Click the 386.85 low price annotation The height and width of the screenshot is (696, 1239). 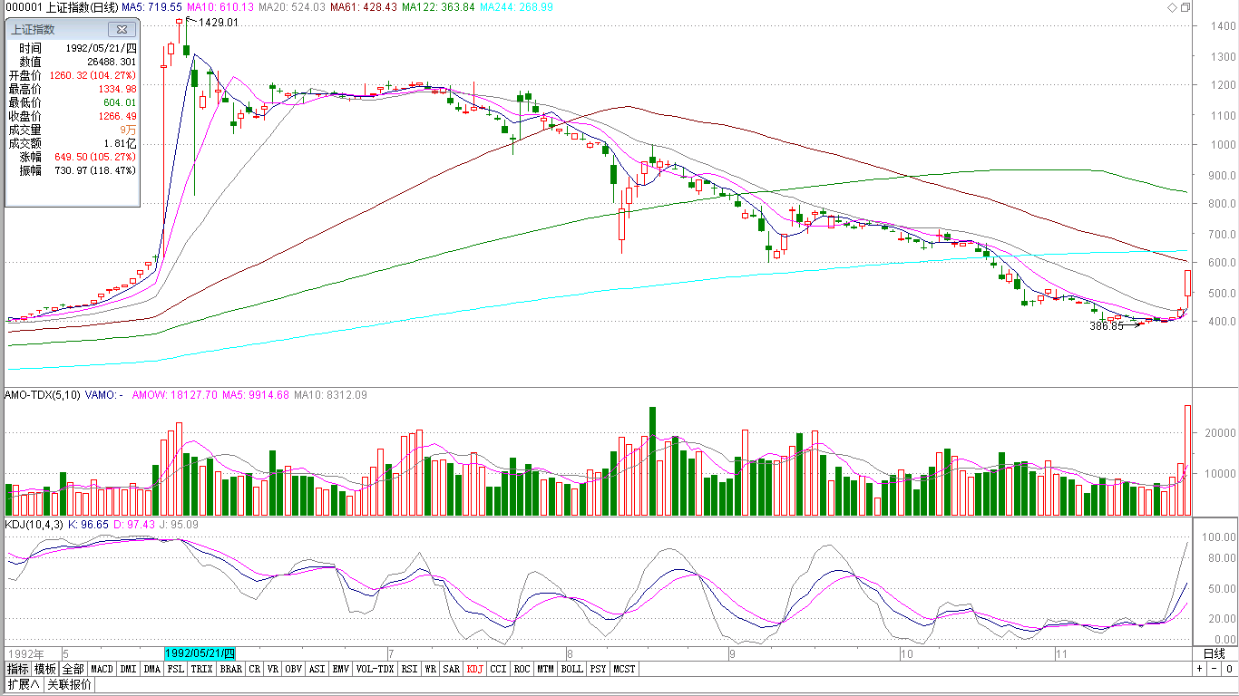[1106, 326]
